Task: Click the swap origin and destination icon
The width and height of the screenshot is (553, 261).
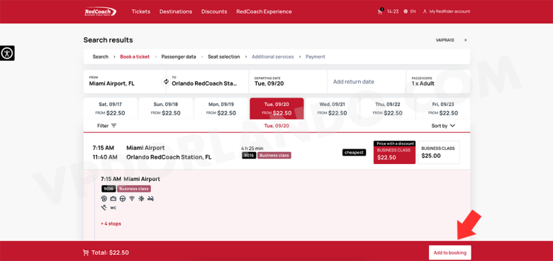Action: (166, 81)
